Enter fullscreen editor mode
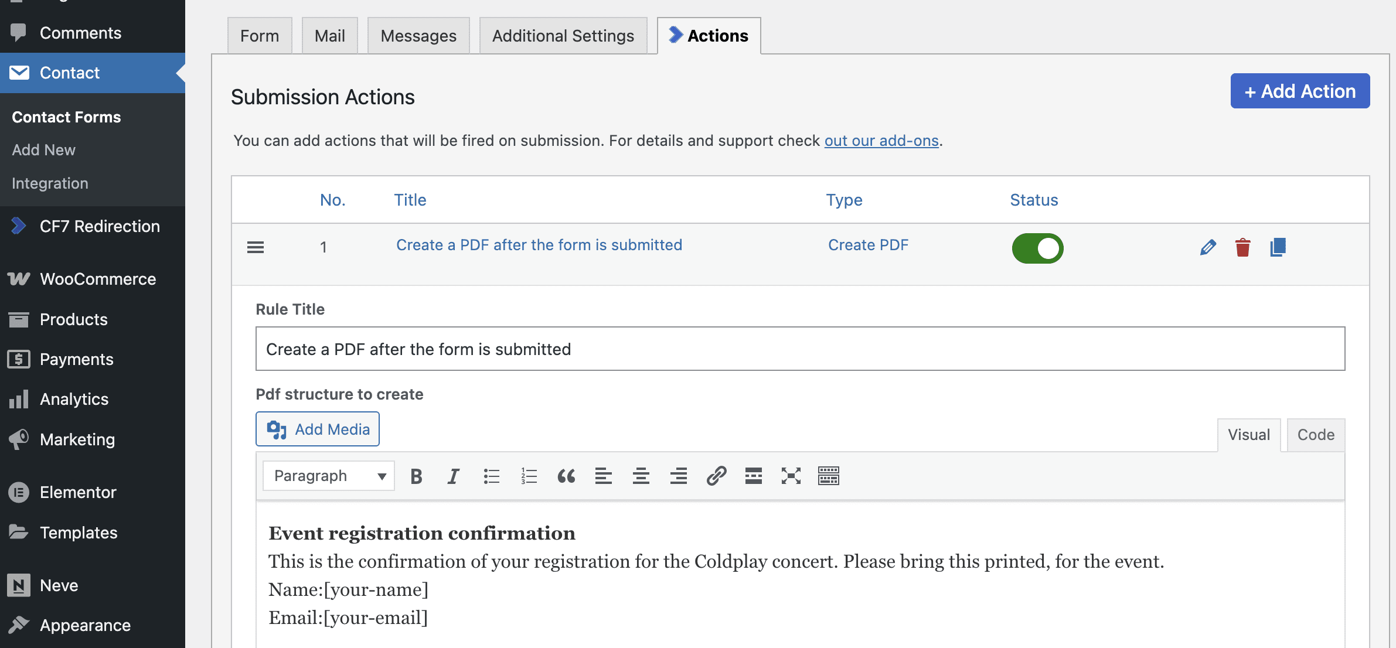Screen dimensions: 1396x648 coord(791,476)
